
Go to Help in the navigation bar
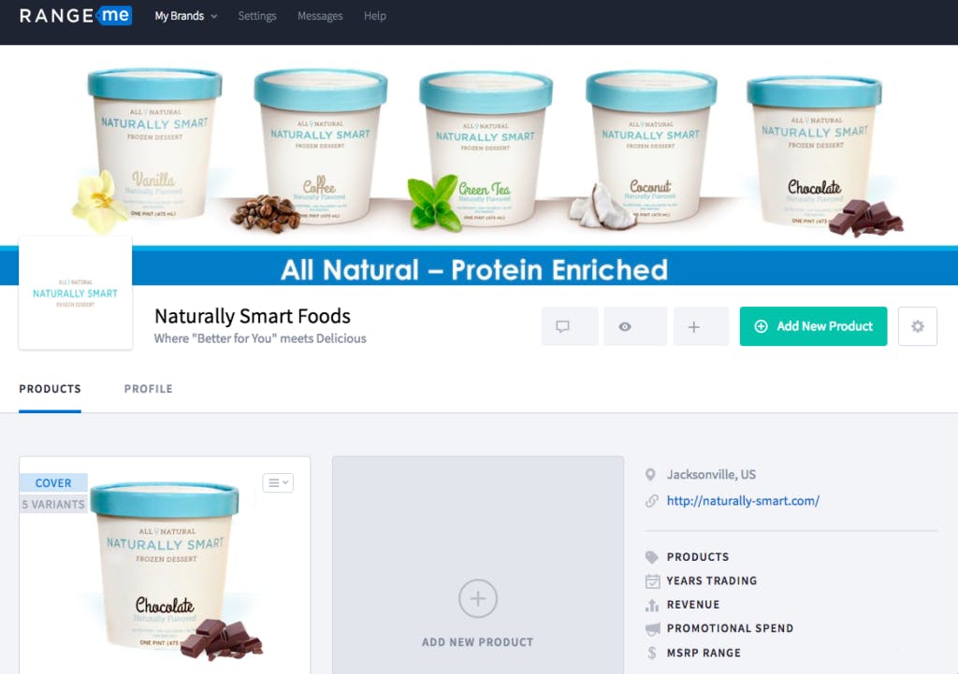pyautogui.click(x=375, y=16)
